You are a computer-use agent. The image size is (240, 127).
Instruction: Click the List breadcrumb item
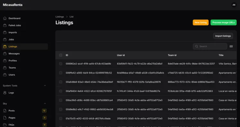72,17
